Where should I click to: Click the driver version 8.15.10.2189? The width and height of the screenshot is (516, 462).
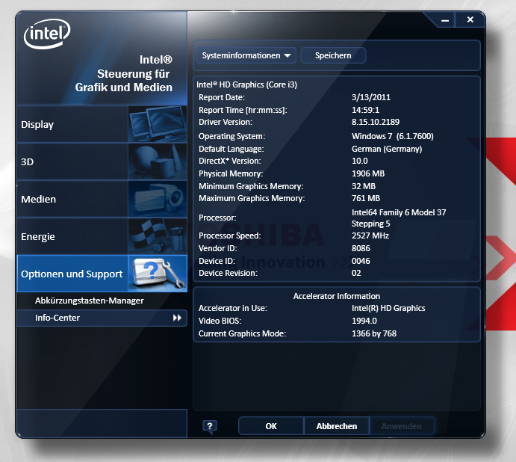(376, 122)
